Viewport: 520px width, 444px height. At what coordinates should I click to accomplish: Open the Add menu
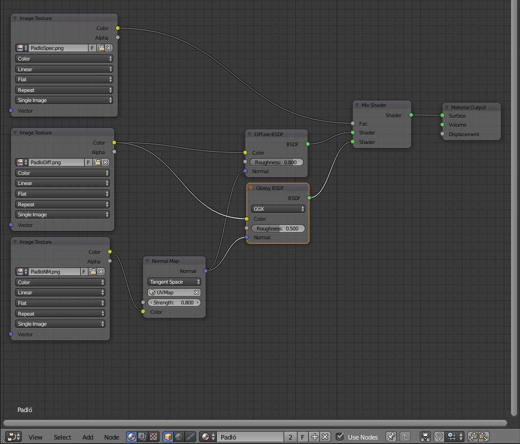pos(88,437)
